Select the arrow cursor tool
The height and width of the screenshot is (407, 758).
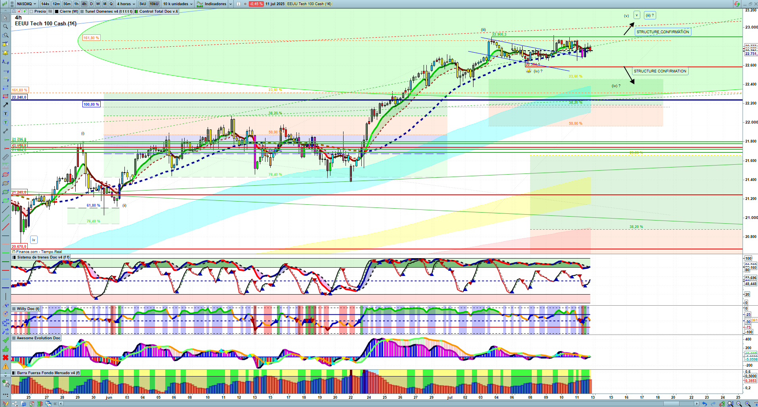[5, 18]
